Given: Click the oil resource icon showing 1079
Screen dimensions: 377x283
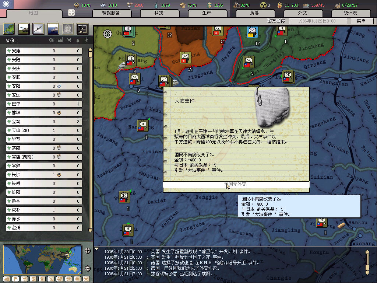Looking at the screenshot, I should point(156,5).
